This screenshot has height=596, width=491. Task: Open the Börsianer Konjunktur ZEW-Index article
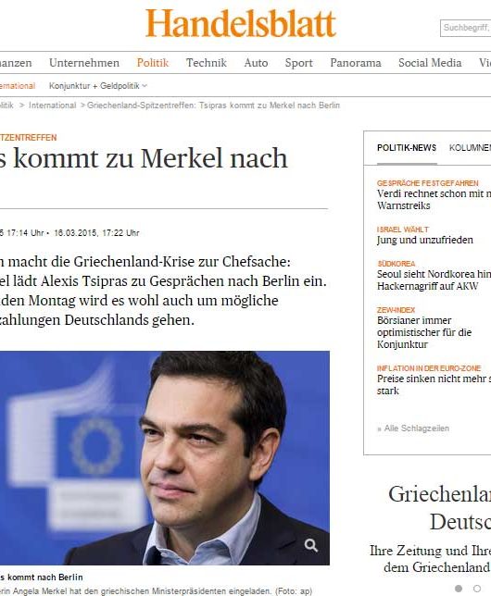pyautogui.click(x=424, y=332)
